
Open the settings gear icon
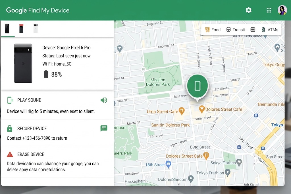[248, 10]
